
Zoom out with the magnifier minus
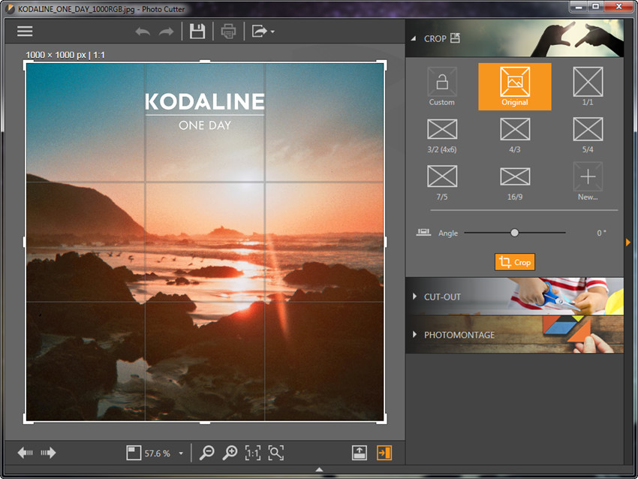coord(206,453)
